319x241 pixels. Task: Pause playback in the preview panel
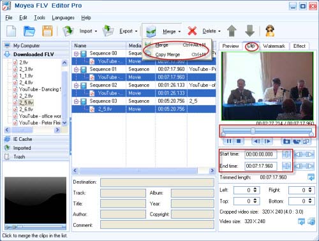pyautogui.click(x=229, y=141)
